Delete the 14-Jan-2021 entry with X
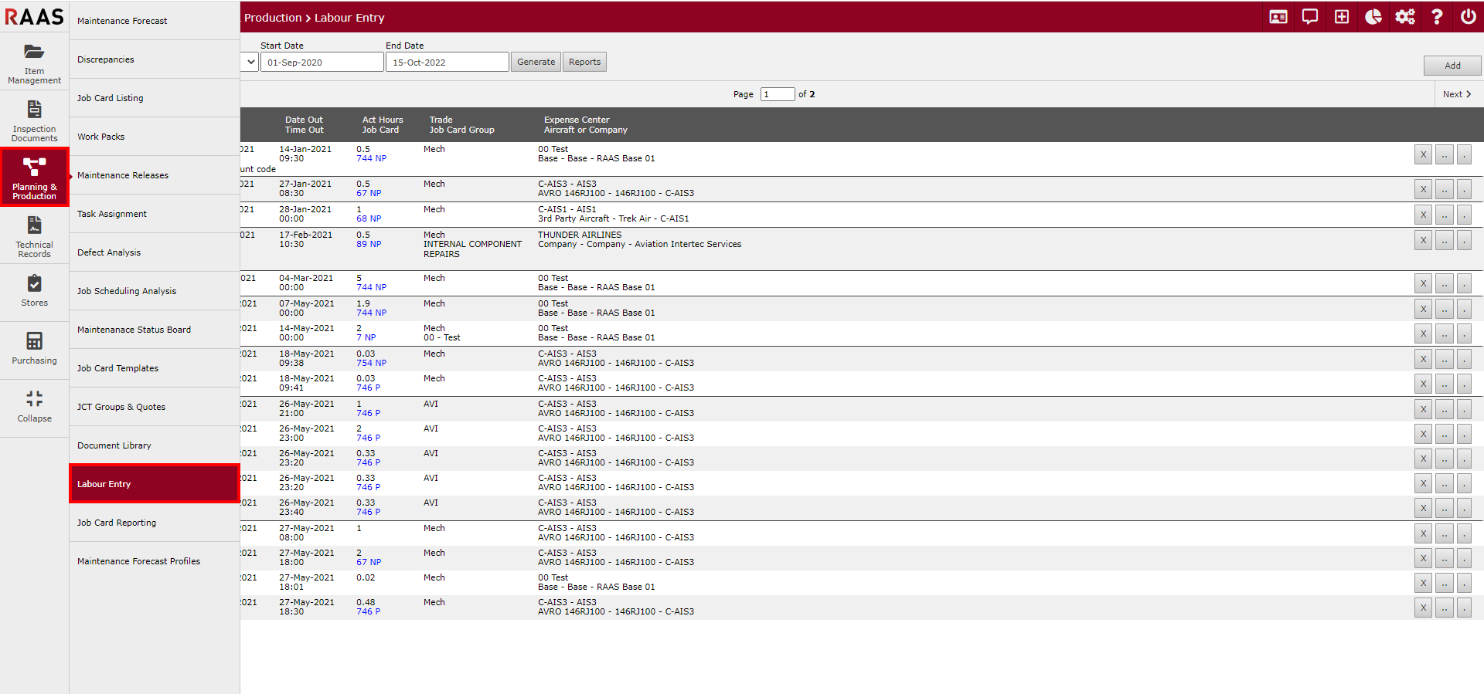 coord(1423,154)
